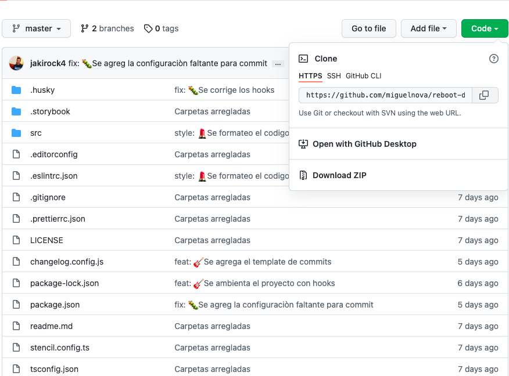This screenshot has width=509, height=376.
Task: Toggle the green Code dropdown button
Action: point(485,28)
